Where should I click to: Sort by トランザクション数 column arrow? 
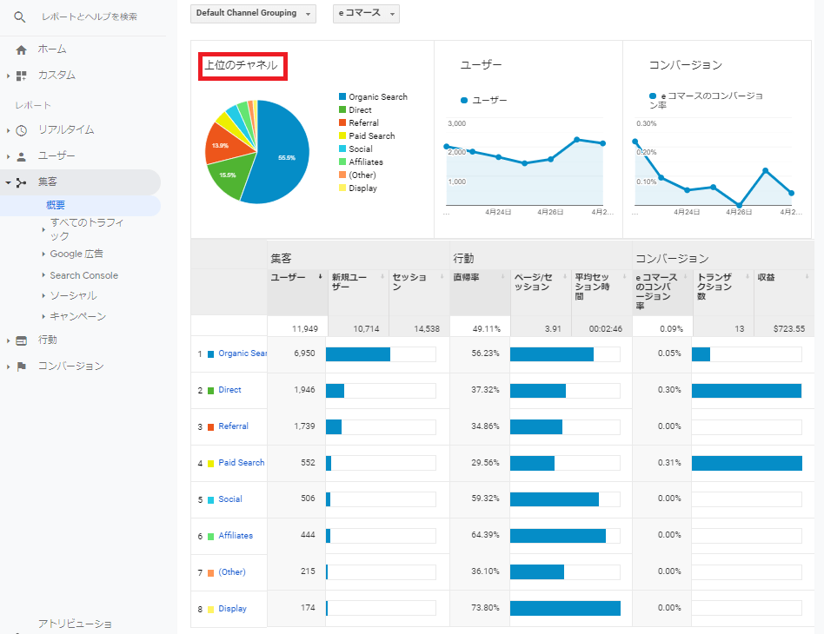[747, 276]
